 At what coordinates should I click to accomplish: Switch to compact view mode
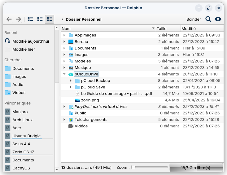tap(40, 19)
